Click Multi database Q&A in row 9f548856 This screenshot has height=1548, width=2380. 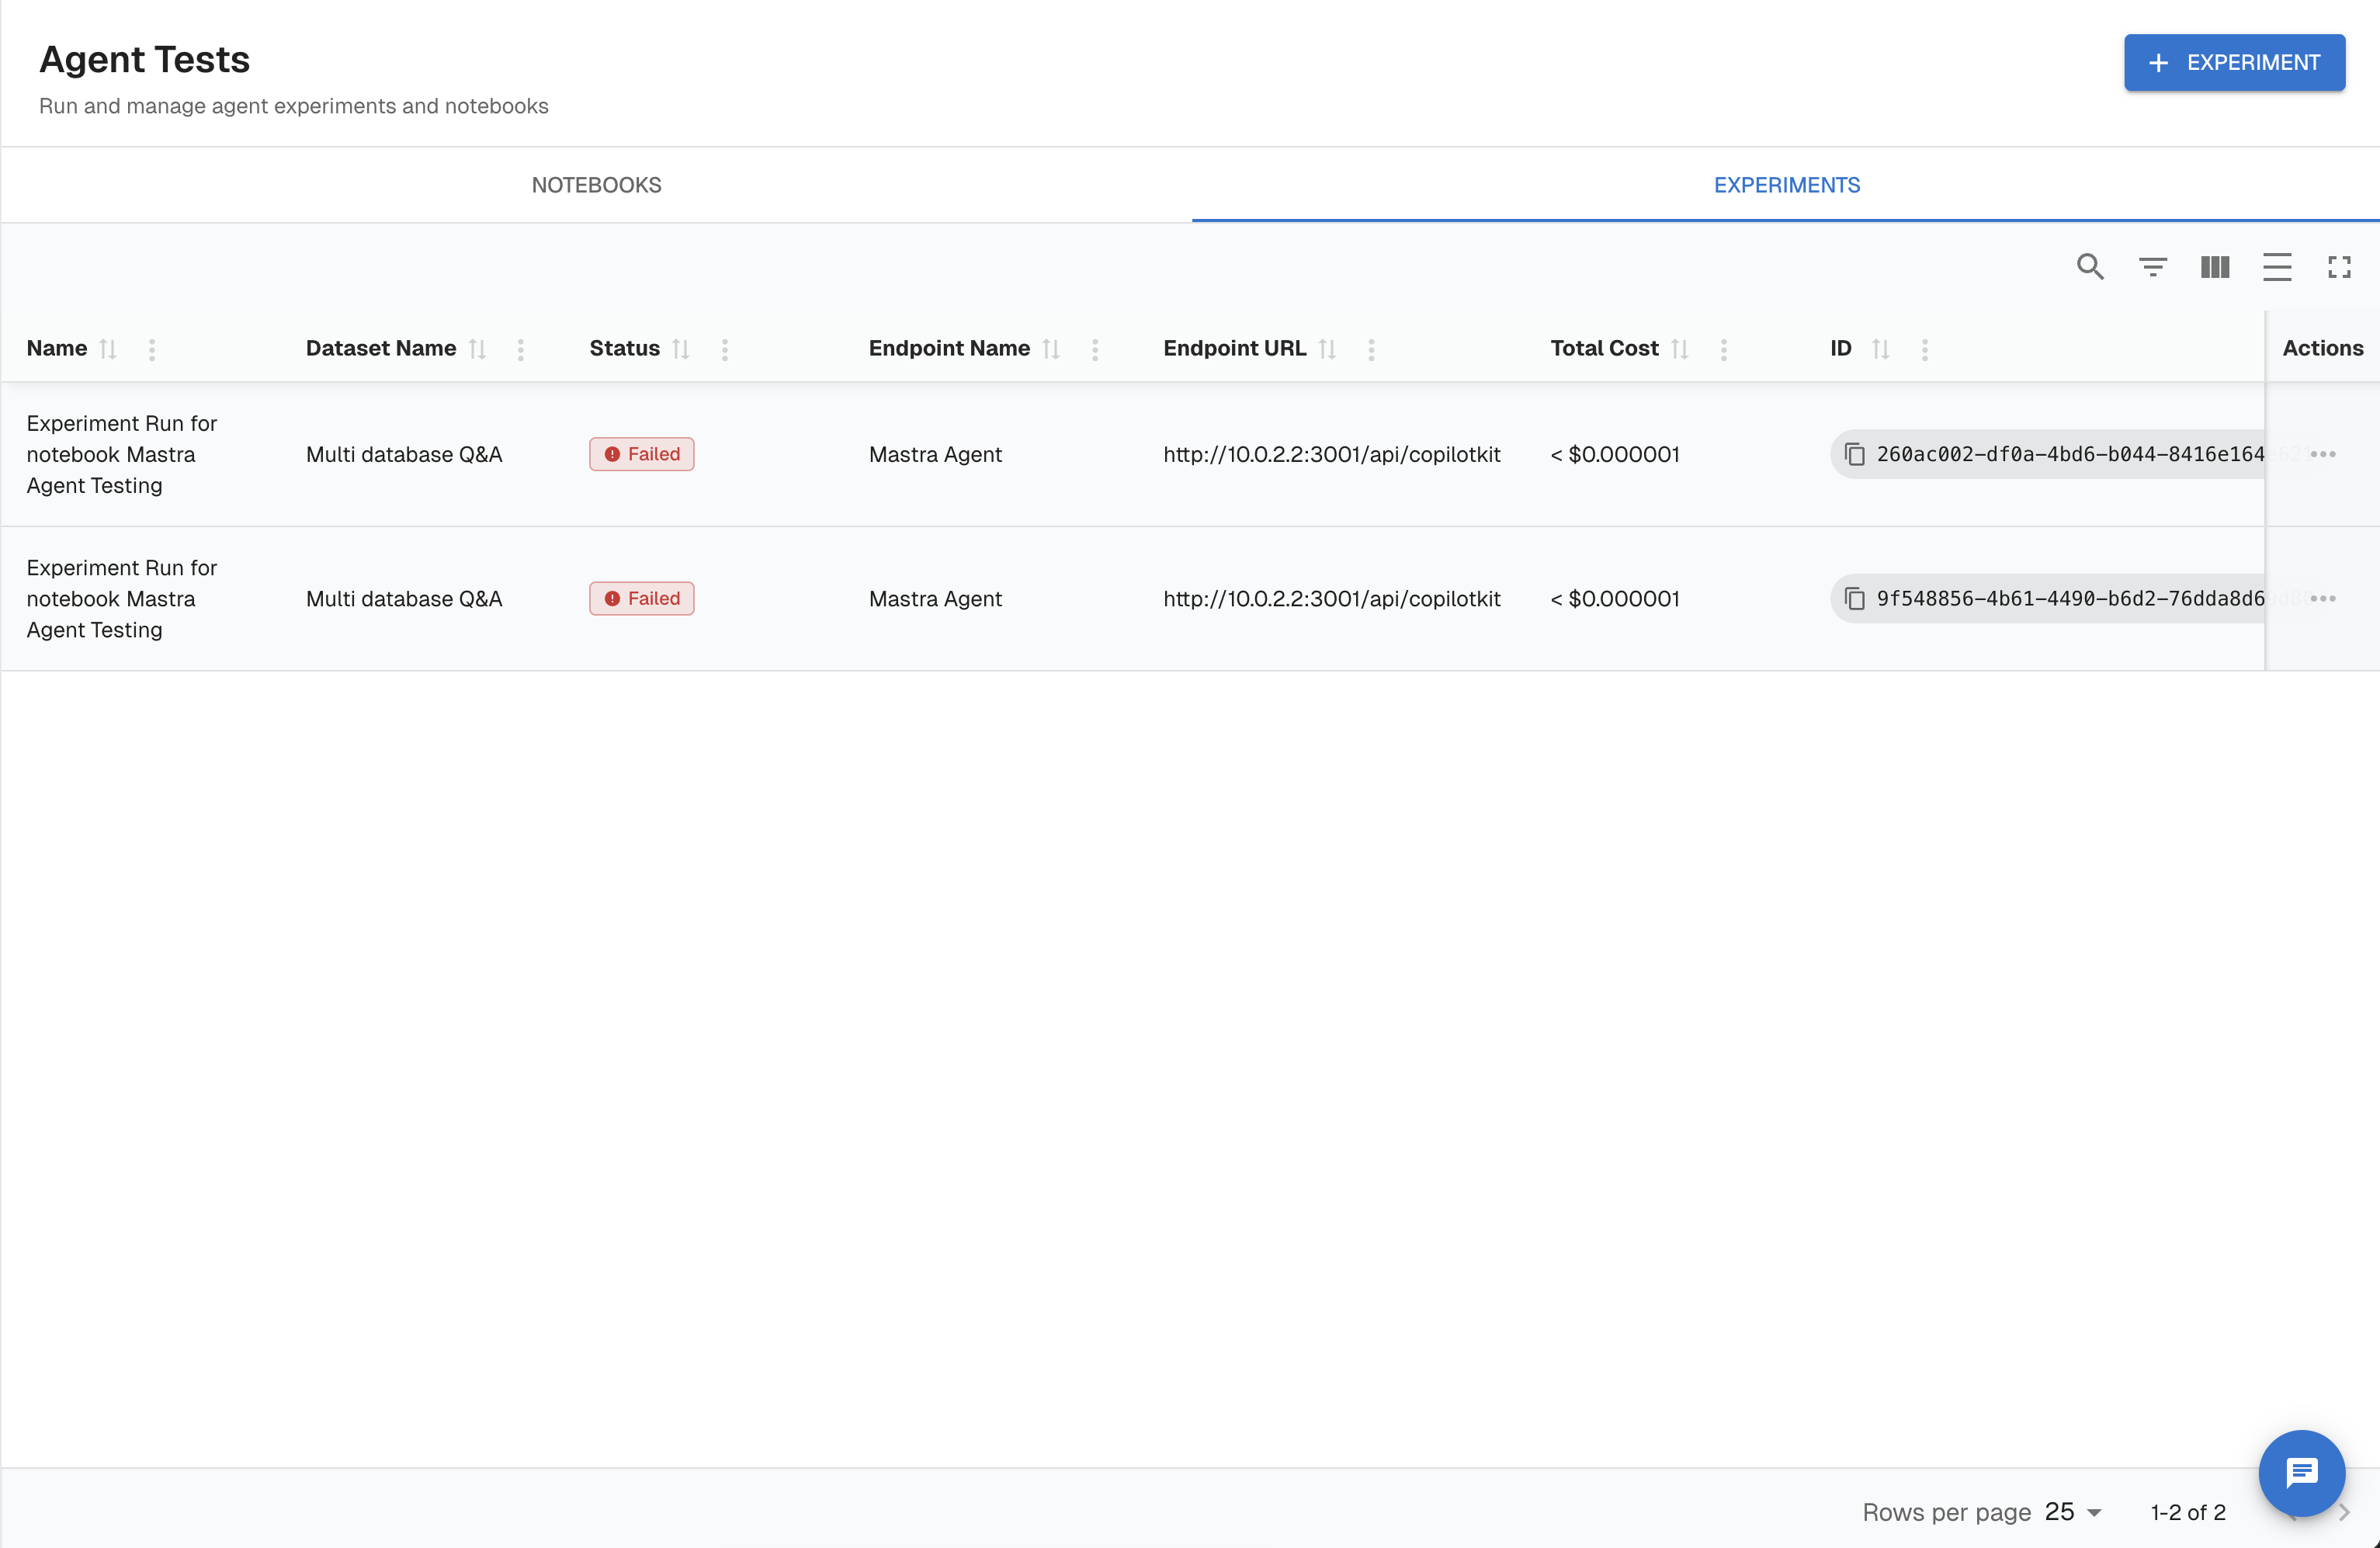point(404,598)
